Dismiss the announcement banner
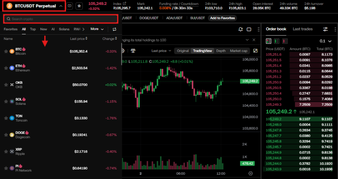This screenshot has width=338, height=179. click(254, 40)
